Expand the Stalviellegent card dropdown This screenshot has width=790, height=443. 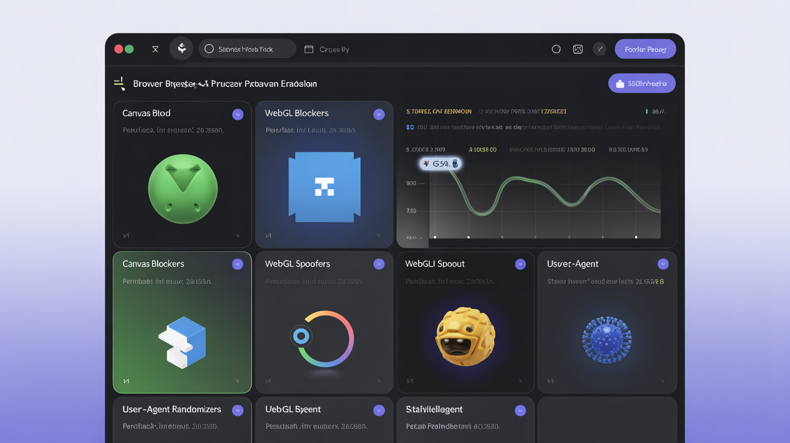[x=520, y=410]
